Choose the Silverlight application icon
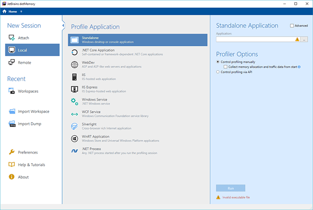Screen dimensions: 313x210 [75, 126]
